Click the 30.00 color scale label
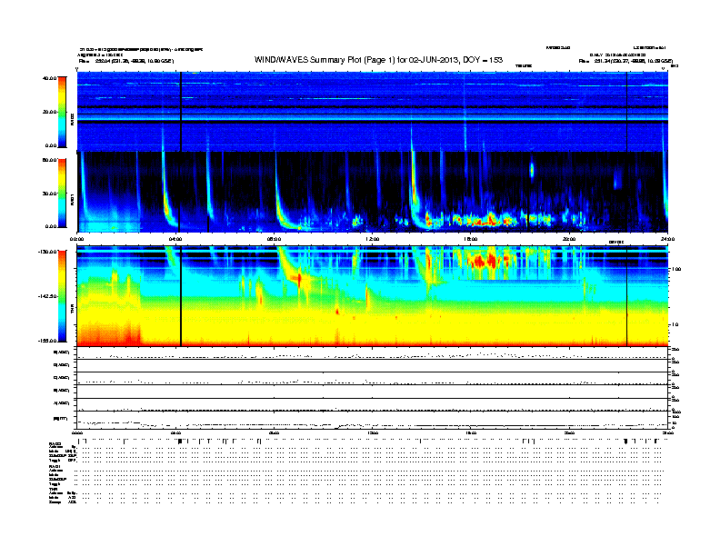The width and height of the screenshot is (720, 556). tap(50, 194)
